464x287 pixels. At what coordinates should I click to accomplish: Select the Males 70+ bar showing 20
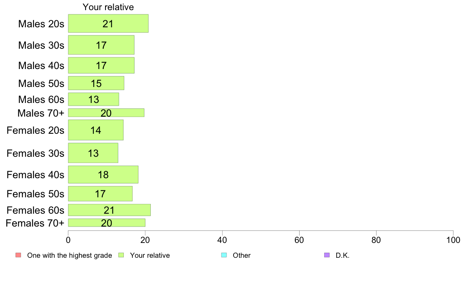tap(106, 113)
